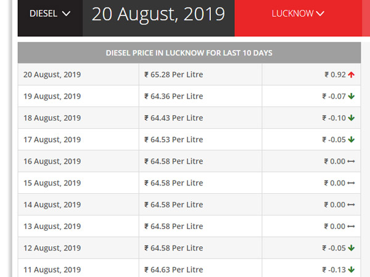Image resolution: width=370 pixels, height=277 pixels.
Task: Click the ₹ 65.28 Per Litre price
Action: click(x=174, y=74)
